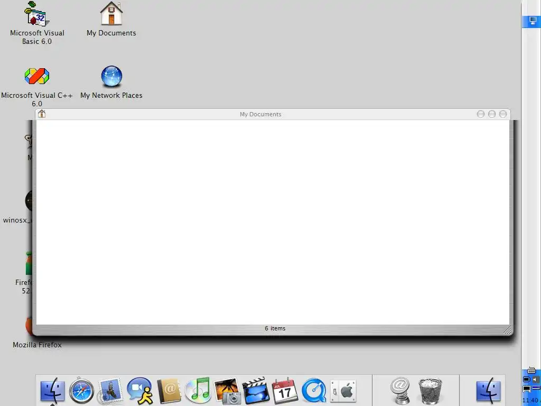Select the My Documents desktop house icon
Screen dimensions: 541x406
[111, 20]
